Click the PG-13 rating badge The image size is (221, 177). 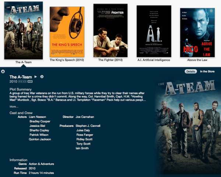[x=22, y=81]
